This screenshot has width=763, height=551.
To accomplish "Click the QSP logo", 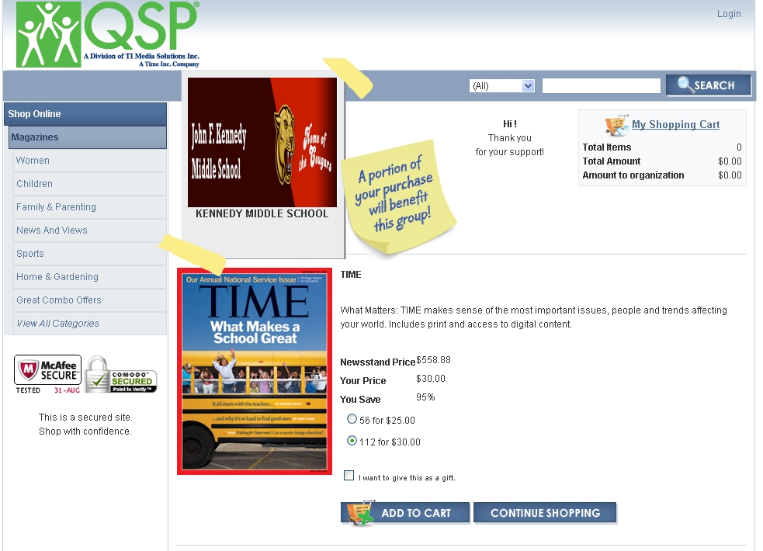I will tap(108, 34).
